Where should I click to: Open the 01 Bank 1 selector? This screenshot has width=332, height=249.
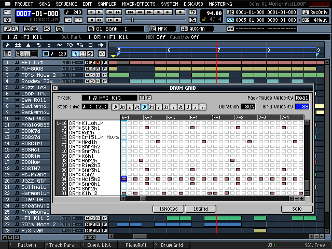click(x=116, y=29)
